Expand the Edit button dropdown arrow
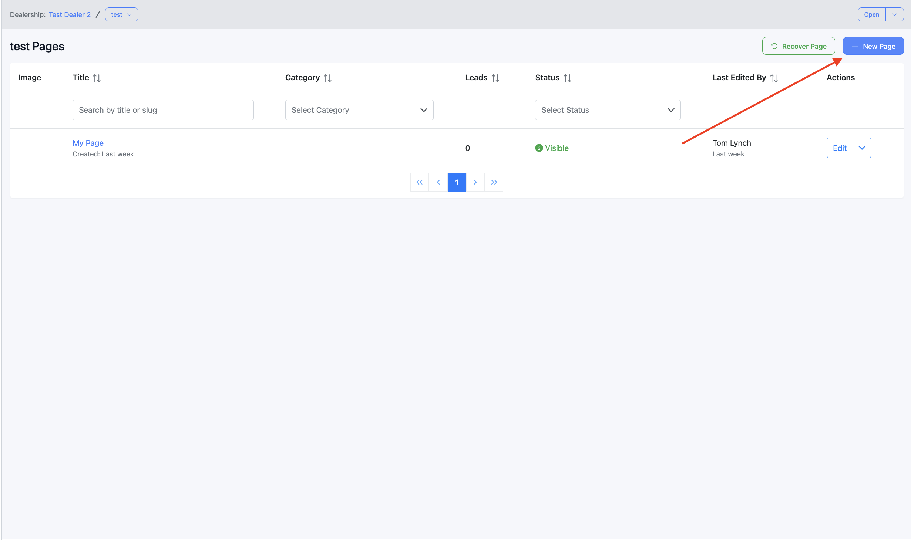Viewport: 911px width, 540px height. [862, 148]
